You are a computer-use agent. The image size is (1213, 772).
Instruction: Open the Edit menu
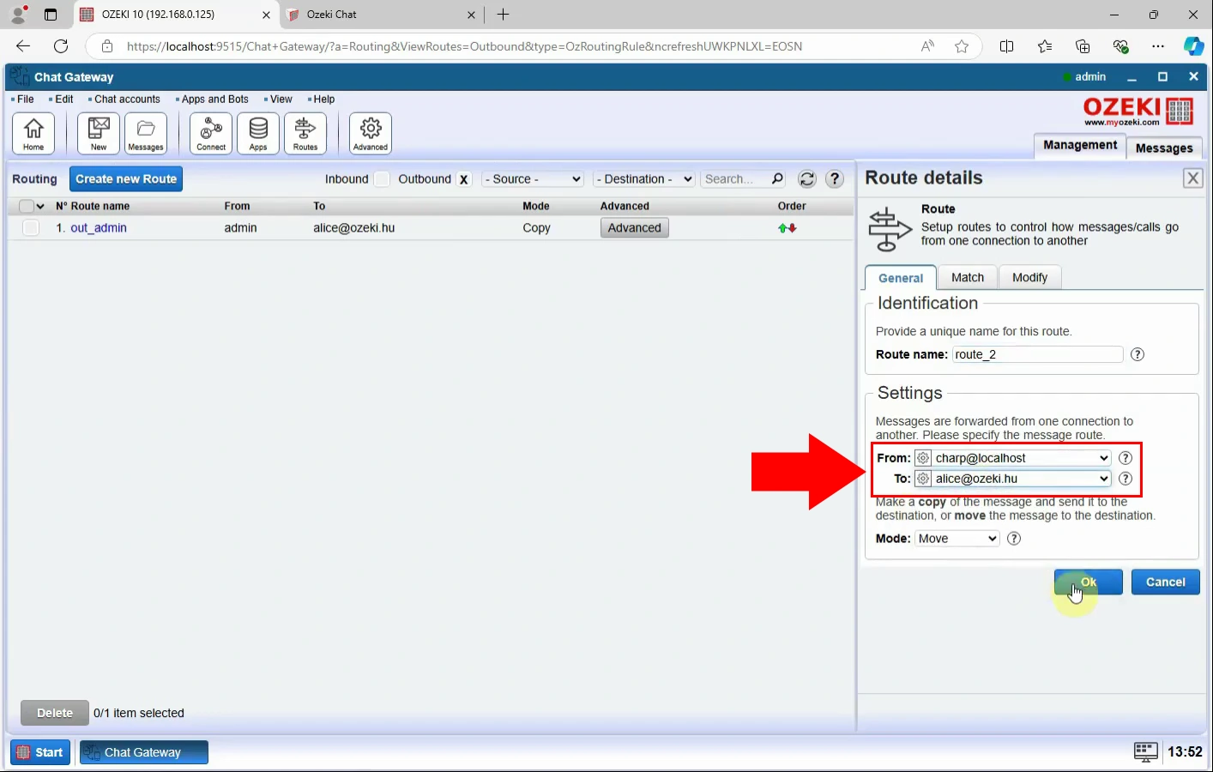64,100
